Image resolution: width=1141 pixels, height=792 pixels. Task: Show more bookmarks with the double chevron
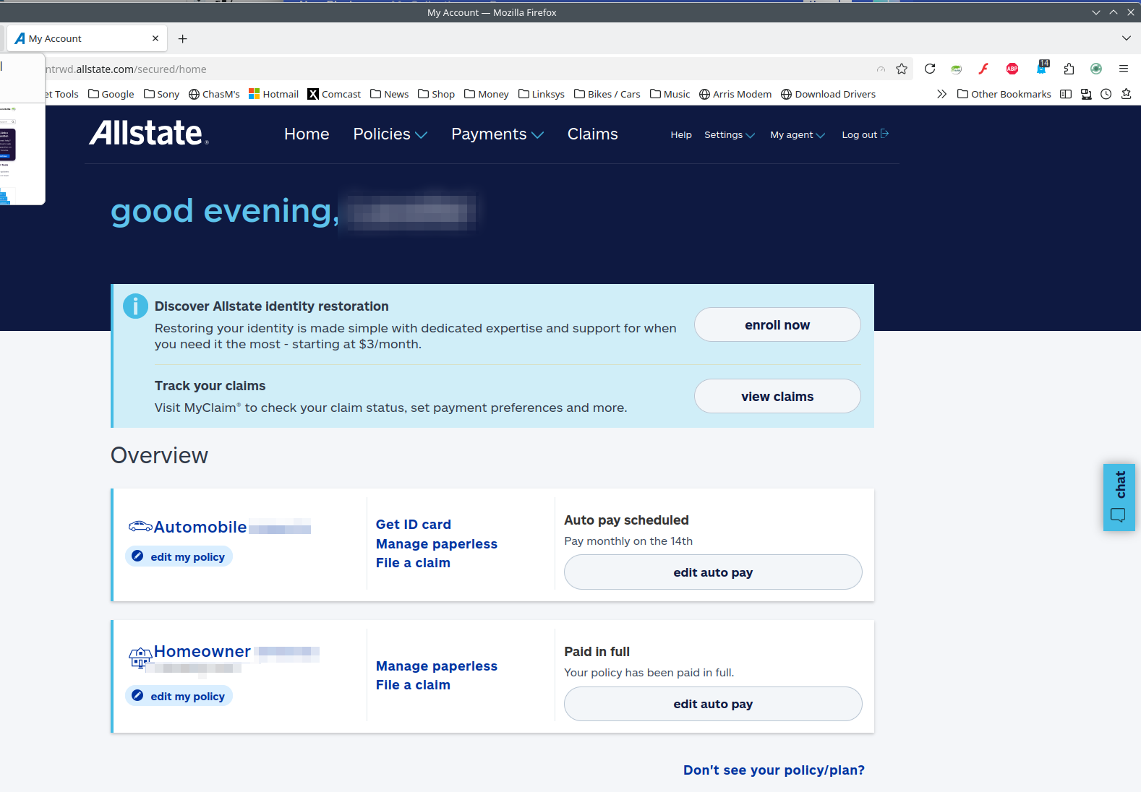point(941,94)
